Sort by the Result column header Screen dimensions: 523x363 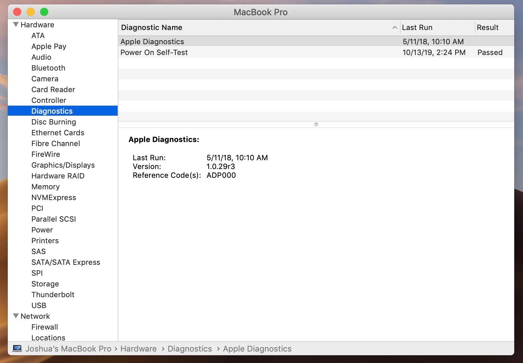click(x=495, y=28)
